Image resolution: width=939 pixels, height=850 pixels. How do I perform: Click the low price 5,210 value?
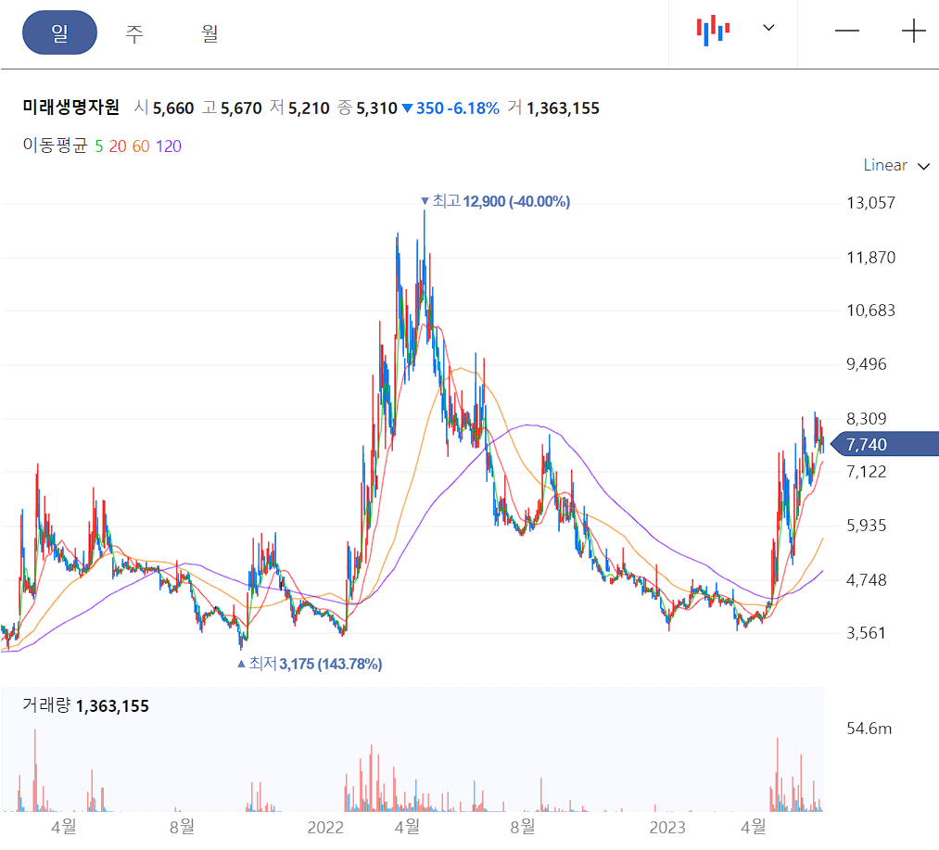309,108
